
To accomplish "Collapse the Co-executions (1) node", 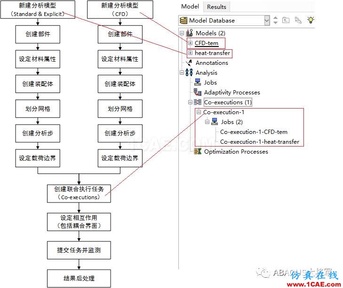I will (x=190, y=102).
